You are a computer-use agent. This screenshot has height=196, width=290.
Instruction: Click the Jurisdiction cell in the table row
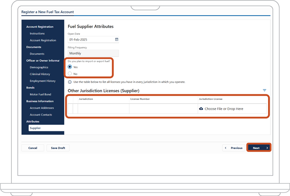[104, 108]
